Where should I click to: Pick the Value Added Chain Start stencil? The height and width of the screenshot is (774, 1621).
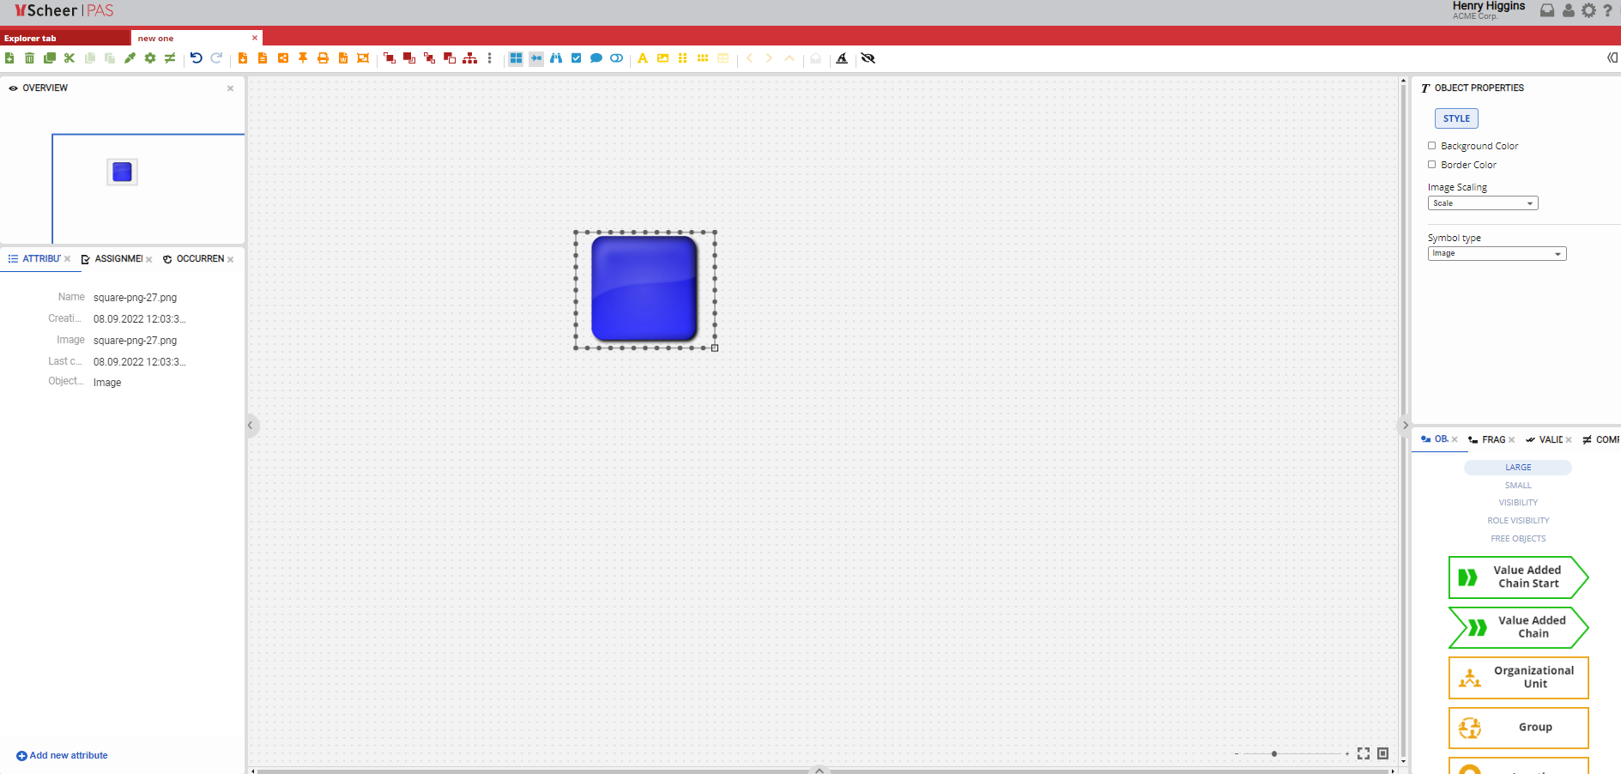pos(1519,577)
